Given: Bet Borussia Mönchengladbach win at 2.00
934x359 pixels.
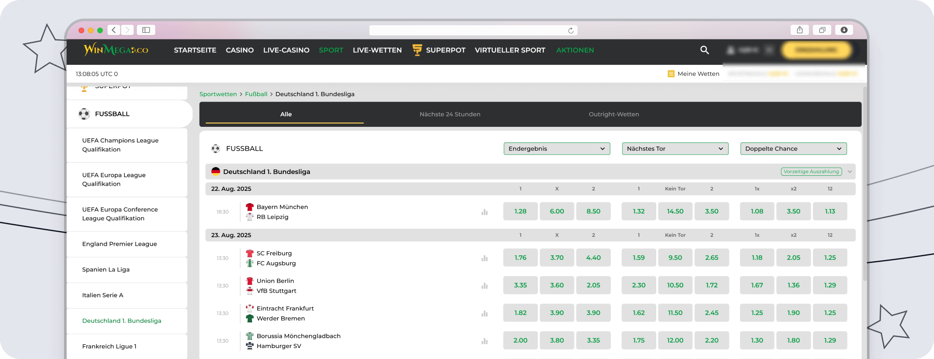Looking at the screenshot, I should pyautogui.click(x=520, y=340).
